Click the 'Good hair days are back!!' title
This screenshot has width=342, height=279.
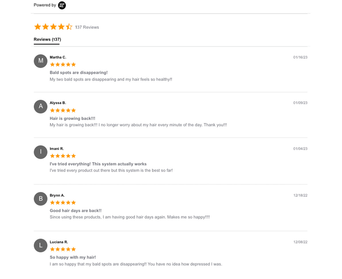pyautogui.click(x=76, y=211)
